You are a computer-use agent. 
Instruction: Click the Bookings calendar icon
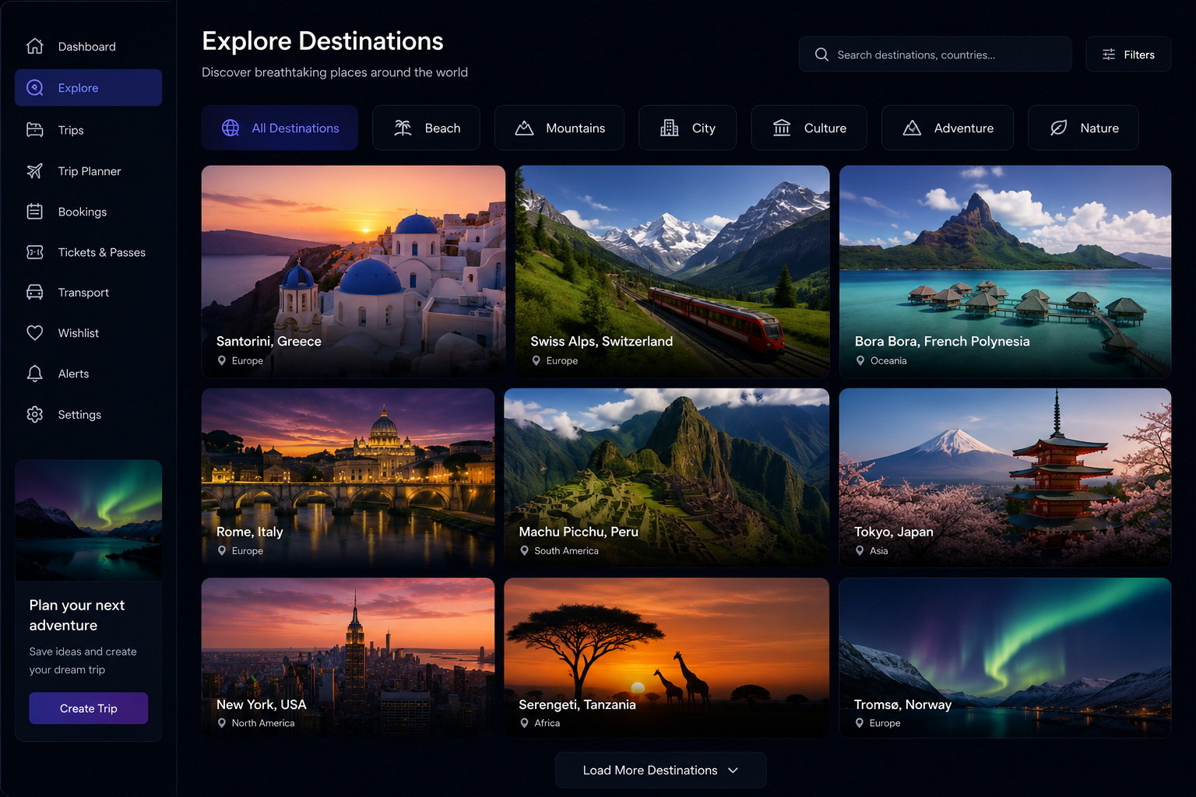[x=35, y=212]
